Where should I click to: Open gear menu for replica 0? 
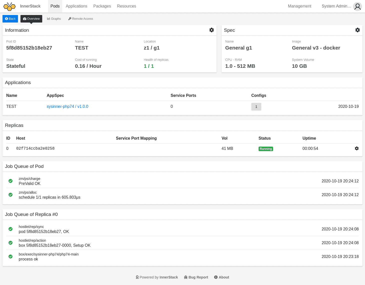(357, 148)
